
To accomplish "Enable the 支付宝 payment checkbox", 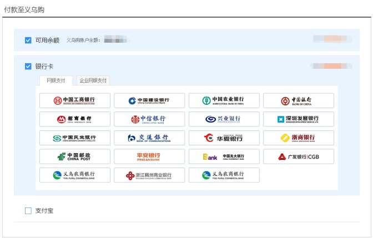I will click(x=28, y=211).
